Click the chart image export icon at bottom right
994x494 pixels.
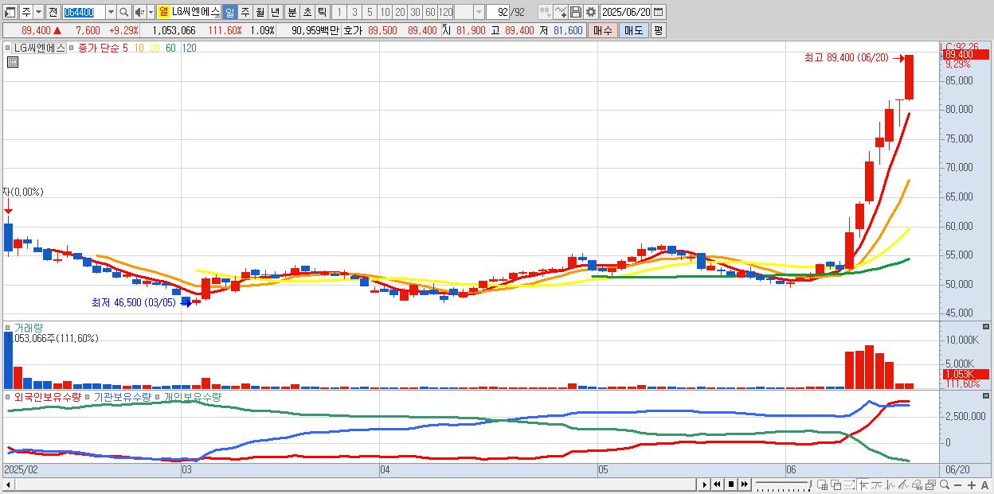coord(930,485)
